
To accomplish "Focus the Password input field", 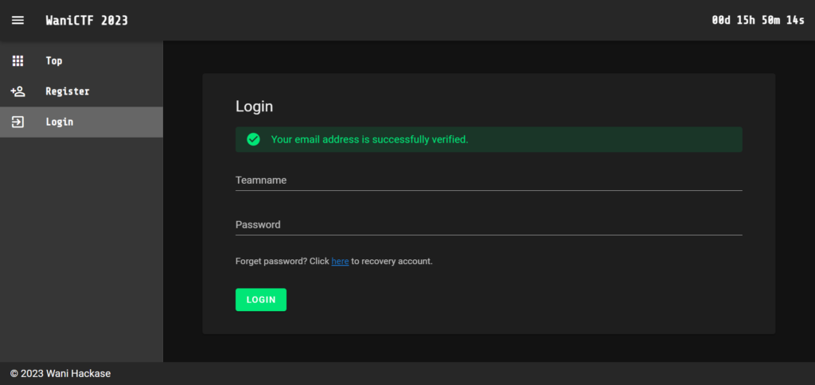I will [488, 225].
